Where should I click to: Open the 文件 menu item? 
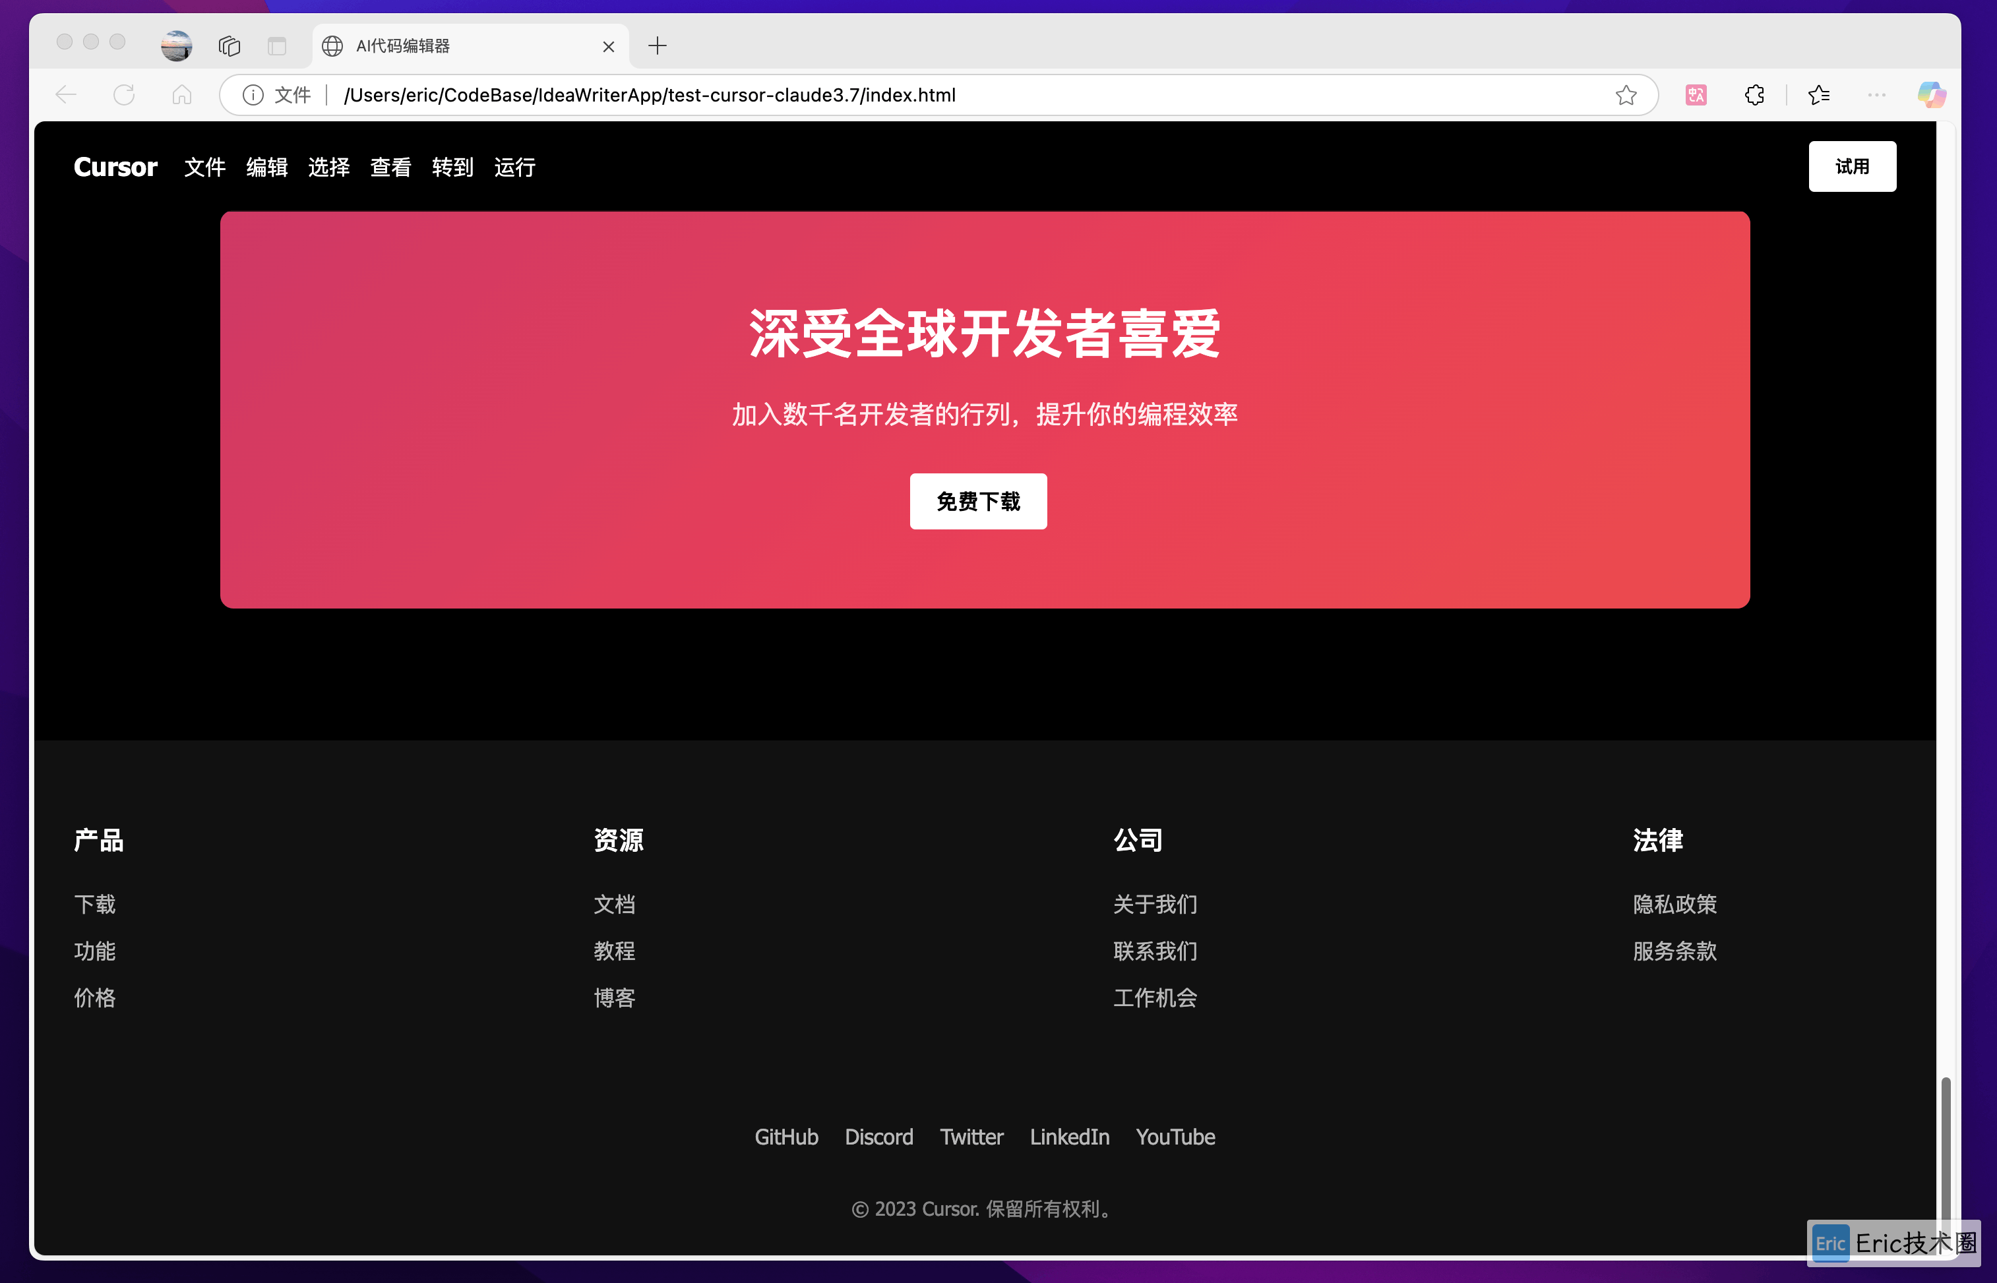point(205,167)
